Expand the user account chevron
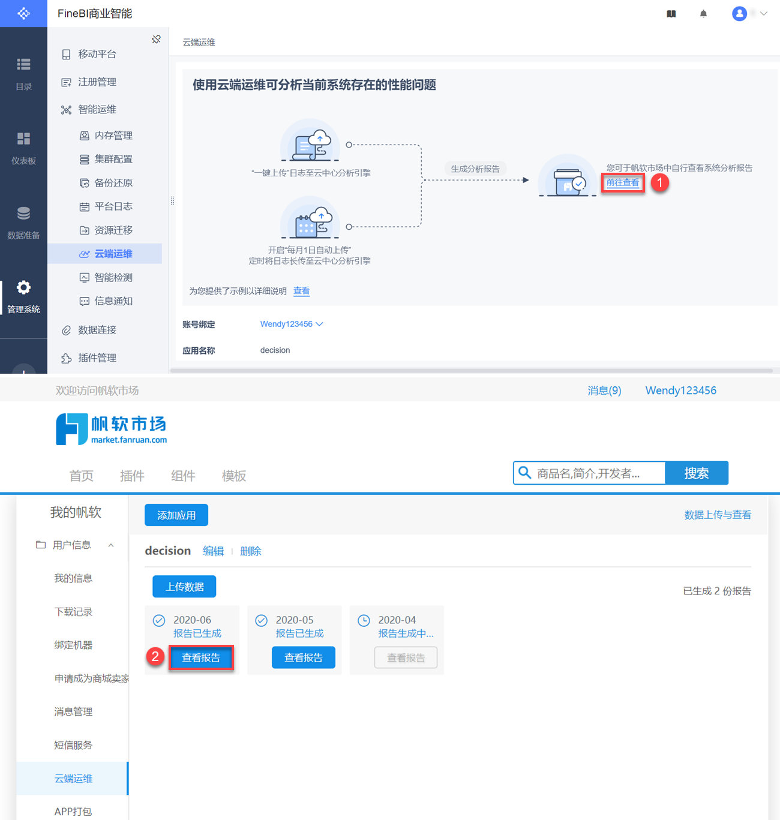 coord(764,14)
